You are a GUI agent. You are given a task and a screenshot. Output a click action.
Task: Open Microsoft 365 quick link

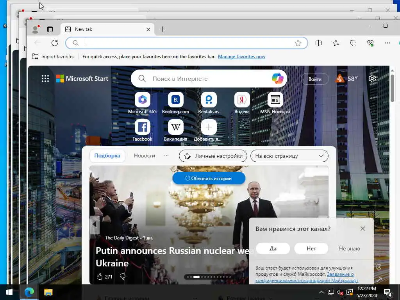click(x=142, y=103)
